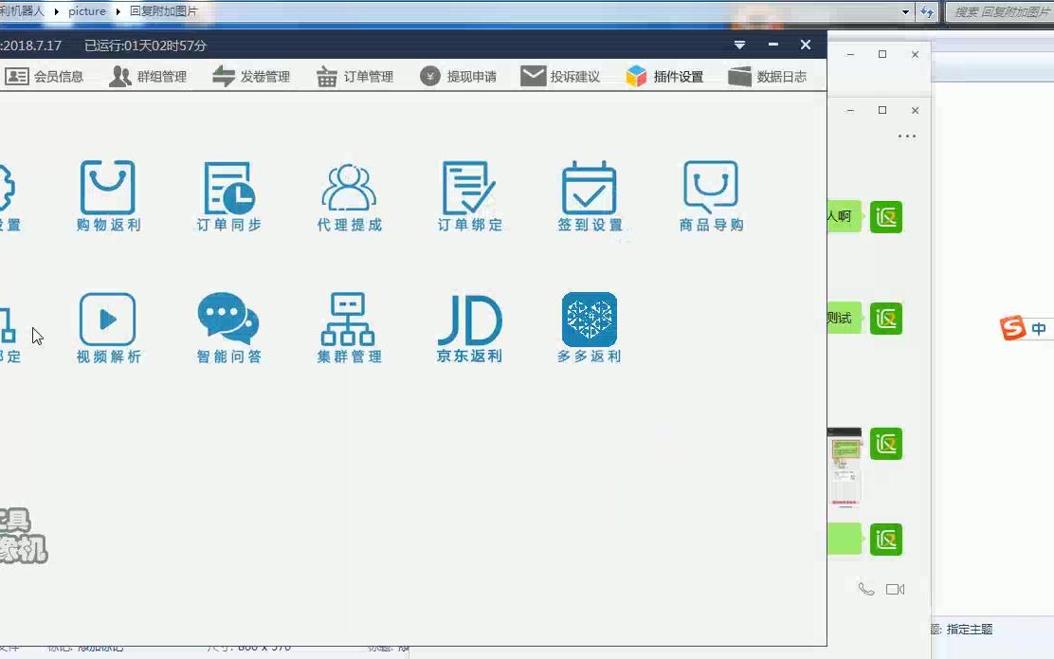Open the 签到设置 check-in settings plugin
The height and width of the screenshot is (659, 1054).
pos(590,196)
